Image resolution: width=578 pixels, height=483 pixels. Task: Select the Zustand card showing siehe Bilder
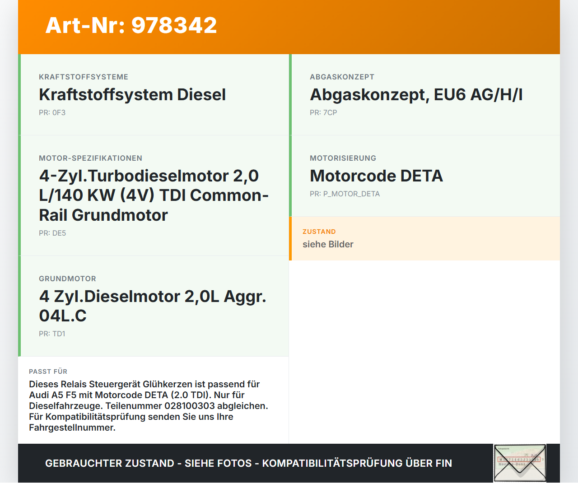[x=424, y=238]
